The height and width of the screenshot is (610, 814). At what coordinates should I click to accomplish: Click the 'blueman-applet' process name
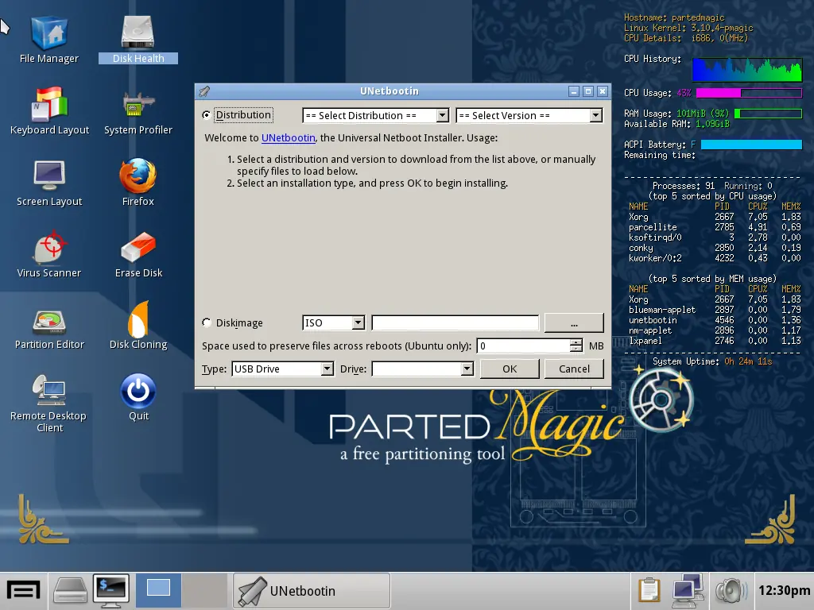coord(662,310)
